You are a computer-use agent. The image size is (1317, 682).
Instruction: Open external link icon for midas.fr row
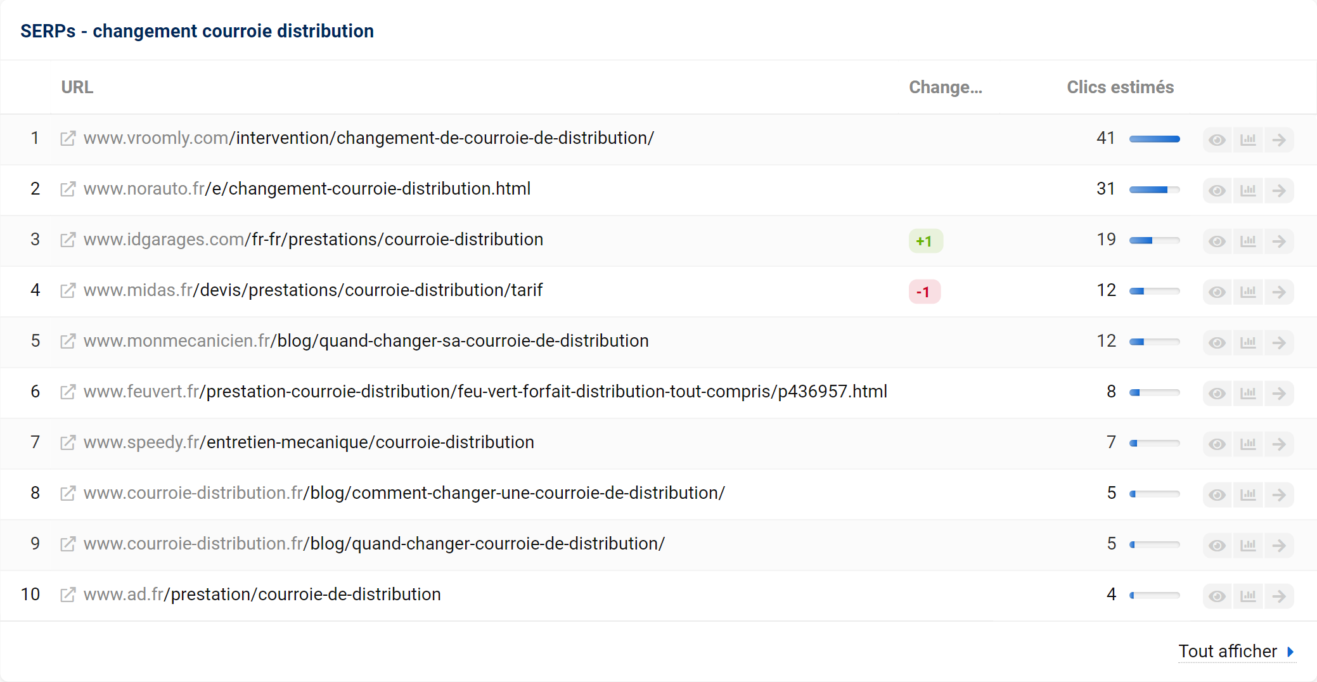(68, 290)
